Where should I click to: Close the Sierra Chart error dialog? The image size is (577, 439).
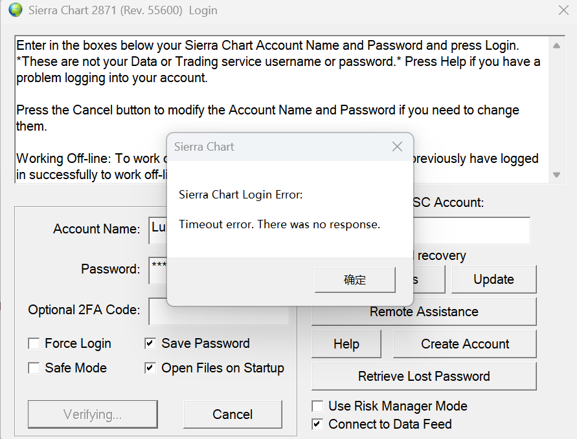point(397,147)
